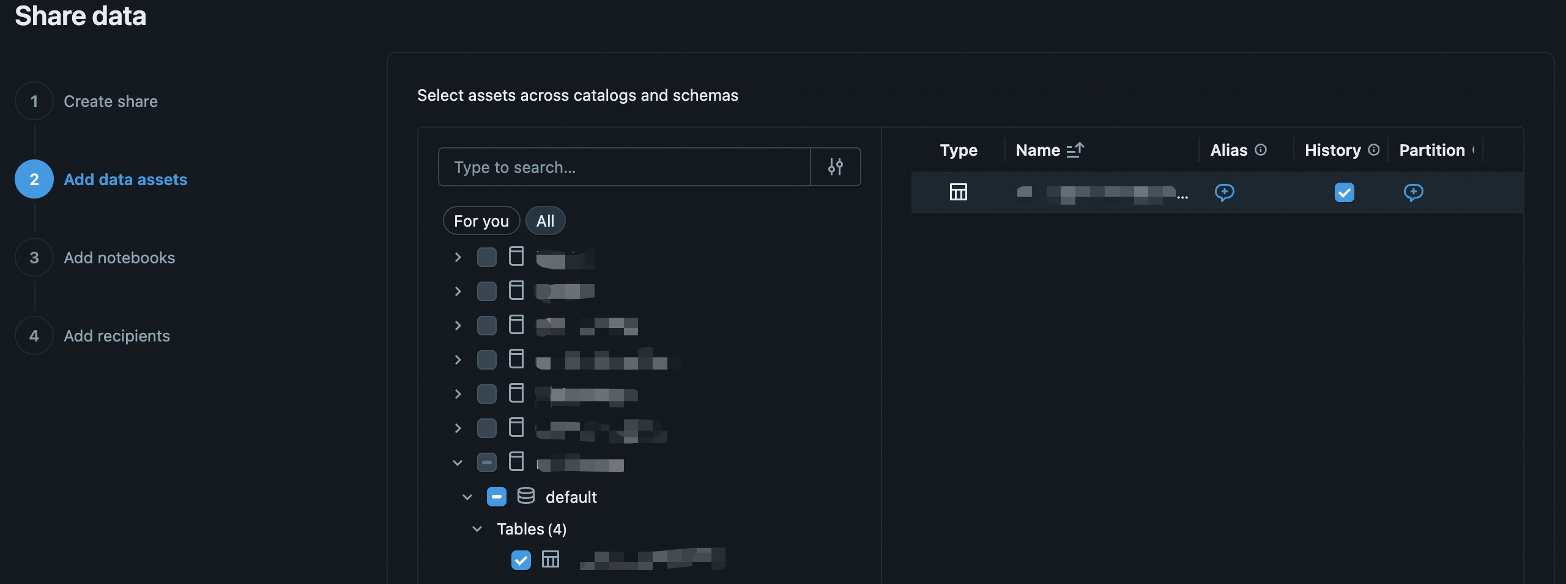Viewport: 1566px width, 584px height.
Task: Click the catalog icon in the second tree row
Action: (516, 291)
